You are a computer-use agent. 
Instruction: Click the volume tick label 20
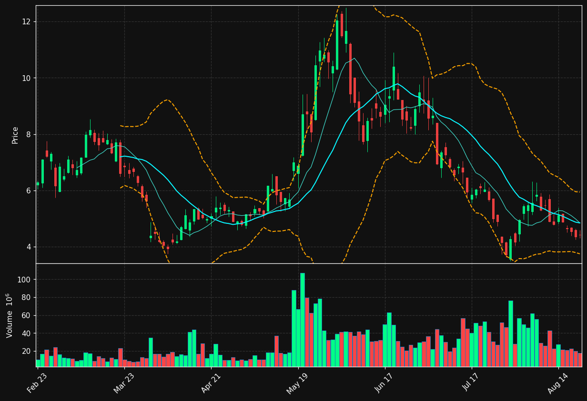[26, 351]
